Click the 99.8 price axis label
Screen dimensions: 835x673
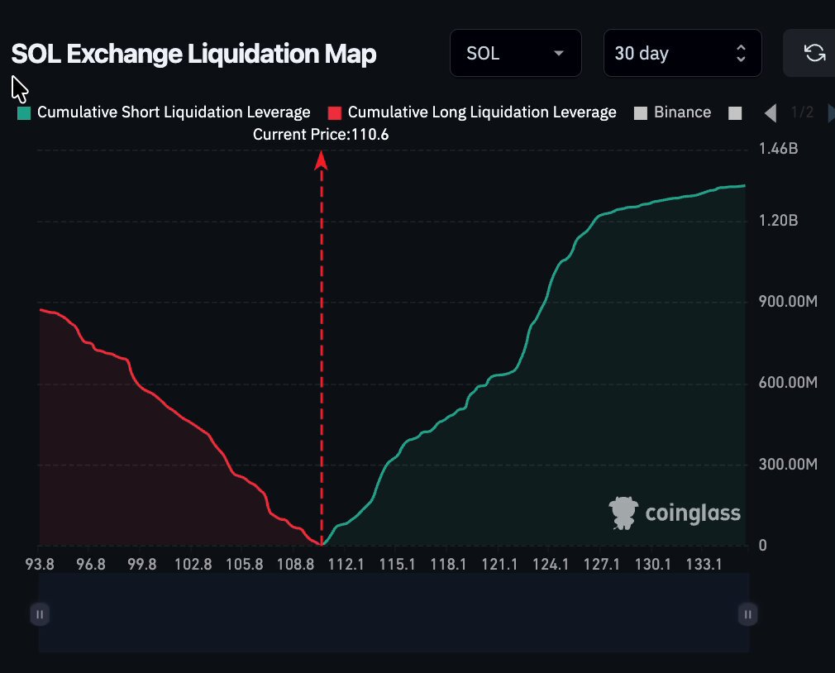pyautogui.click(x=141, y=565)
